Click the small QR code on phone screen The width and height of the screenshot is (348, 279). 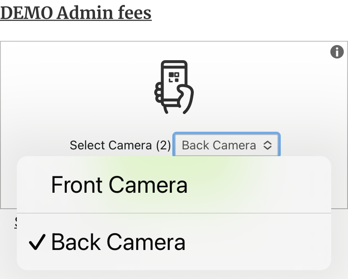pos(174,77)
